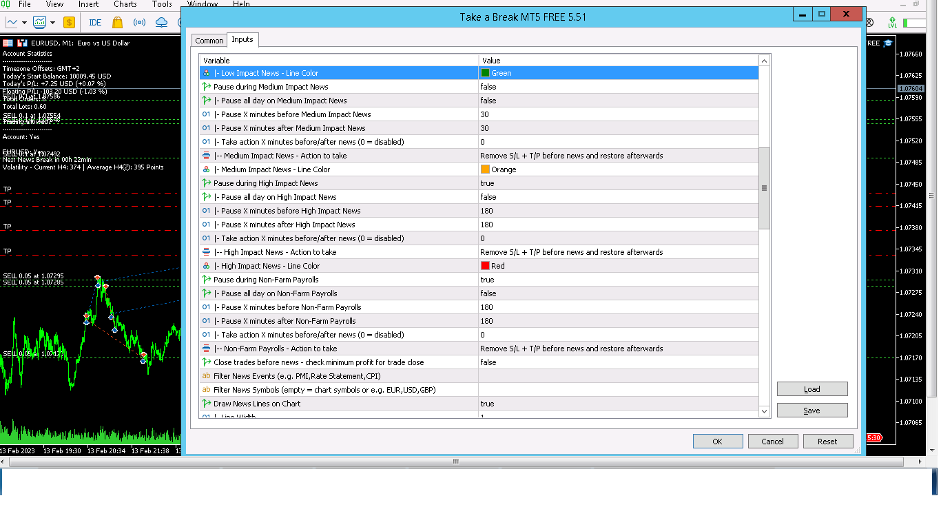This screenshot has width=941, height=529.
Task: Open the Market shopping bag icon
Action: coord(117,23)
